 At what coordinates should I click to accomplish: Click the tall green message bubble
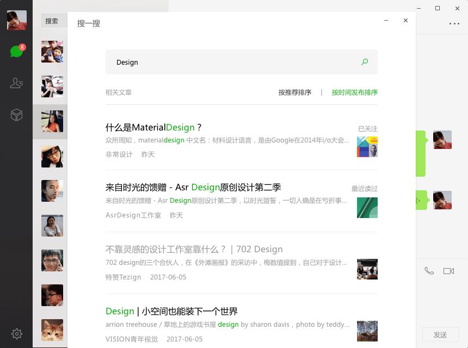(x=421, y=153)
